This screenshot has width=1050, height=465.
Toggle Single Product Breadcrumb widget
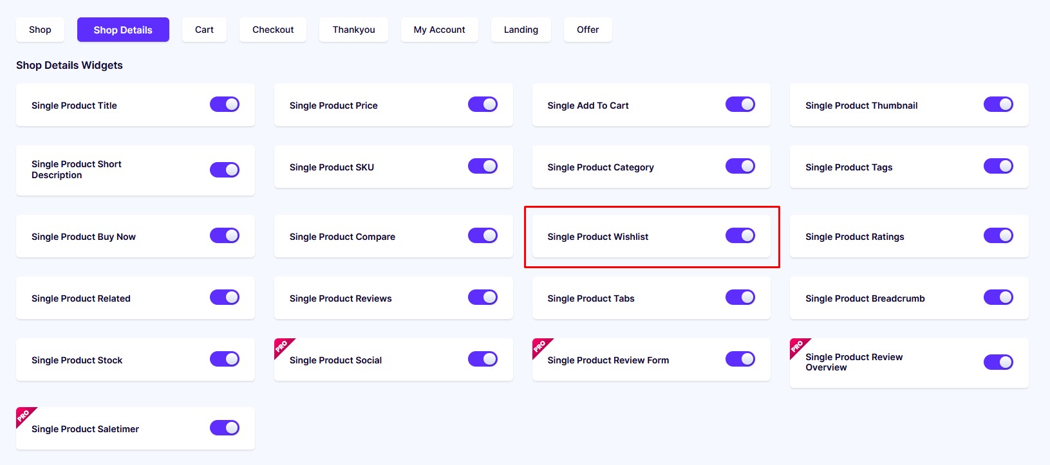click(998, 297)
